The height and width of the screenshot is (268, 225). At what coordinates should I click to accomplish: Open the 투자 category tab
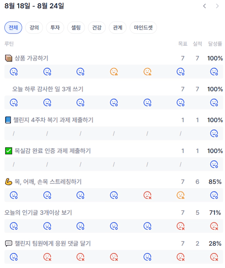pyautogui.click(x=55, y=27)
